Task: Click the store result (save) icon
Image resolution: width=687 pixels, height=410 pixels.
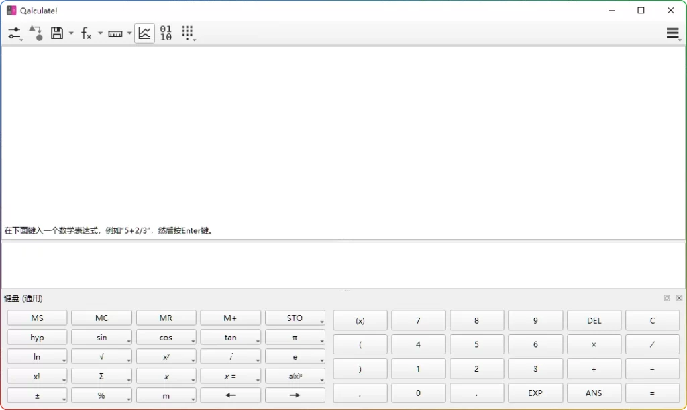Action: tap(56, 32)
